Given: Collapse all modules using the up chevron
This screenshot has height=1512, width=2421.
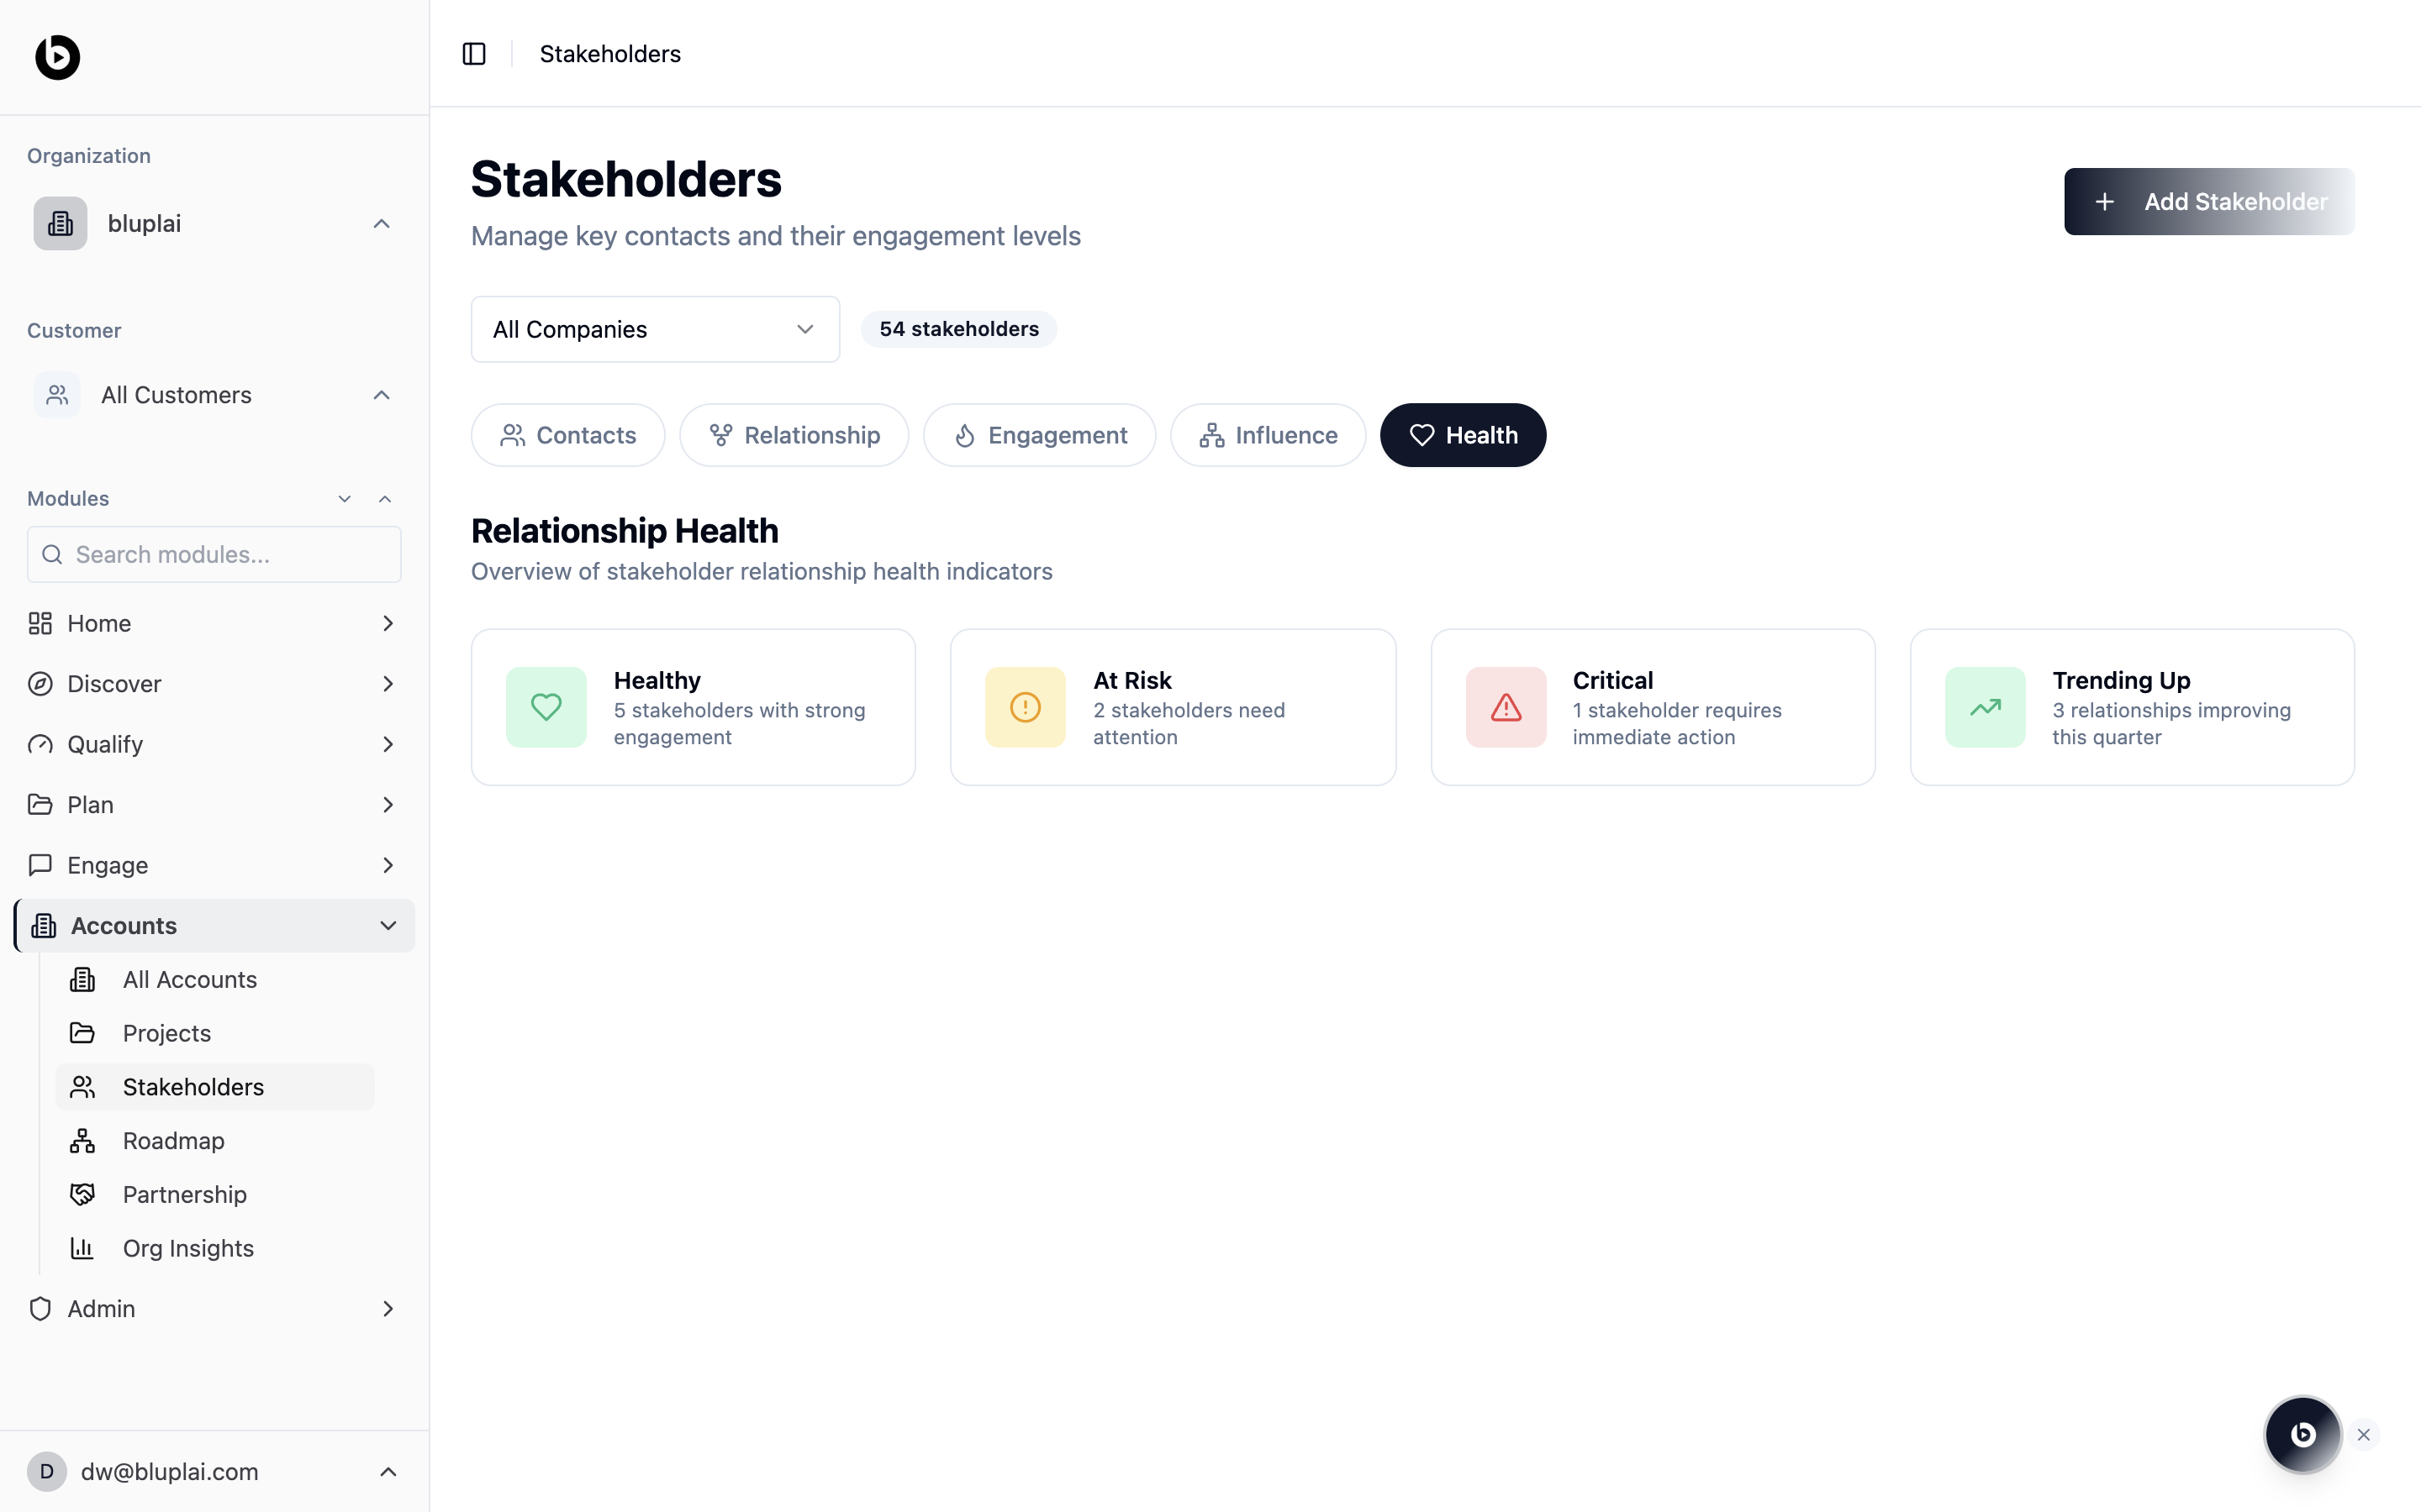Looking at the screenshot, I should click(385, 499).
